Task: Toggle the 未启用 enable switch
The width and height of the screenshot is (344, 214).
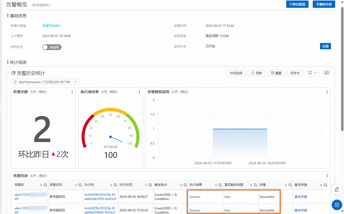Action: [52, 47]
